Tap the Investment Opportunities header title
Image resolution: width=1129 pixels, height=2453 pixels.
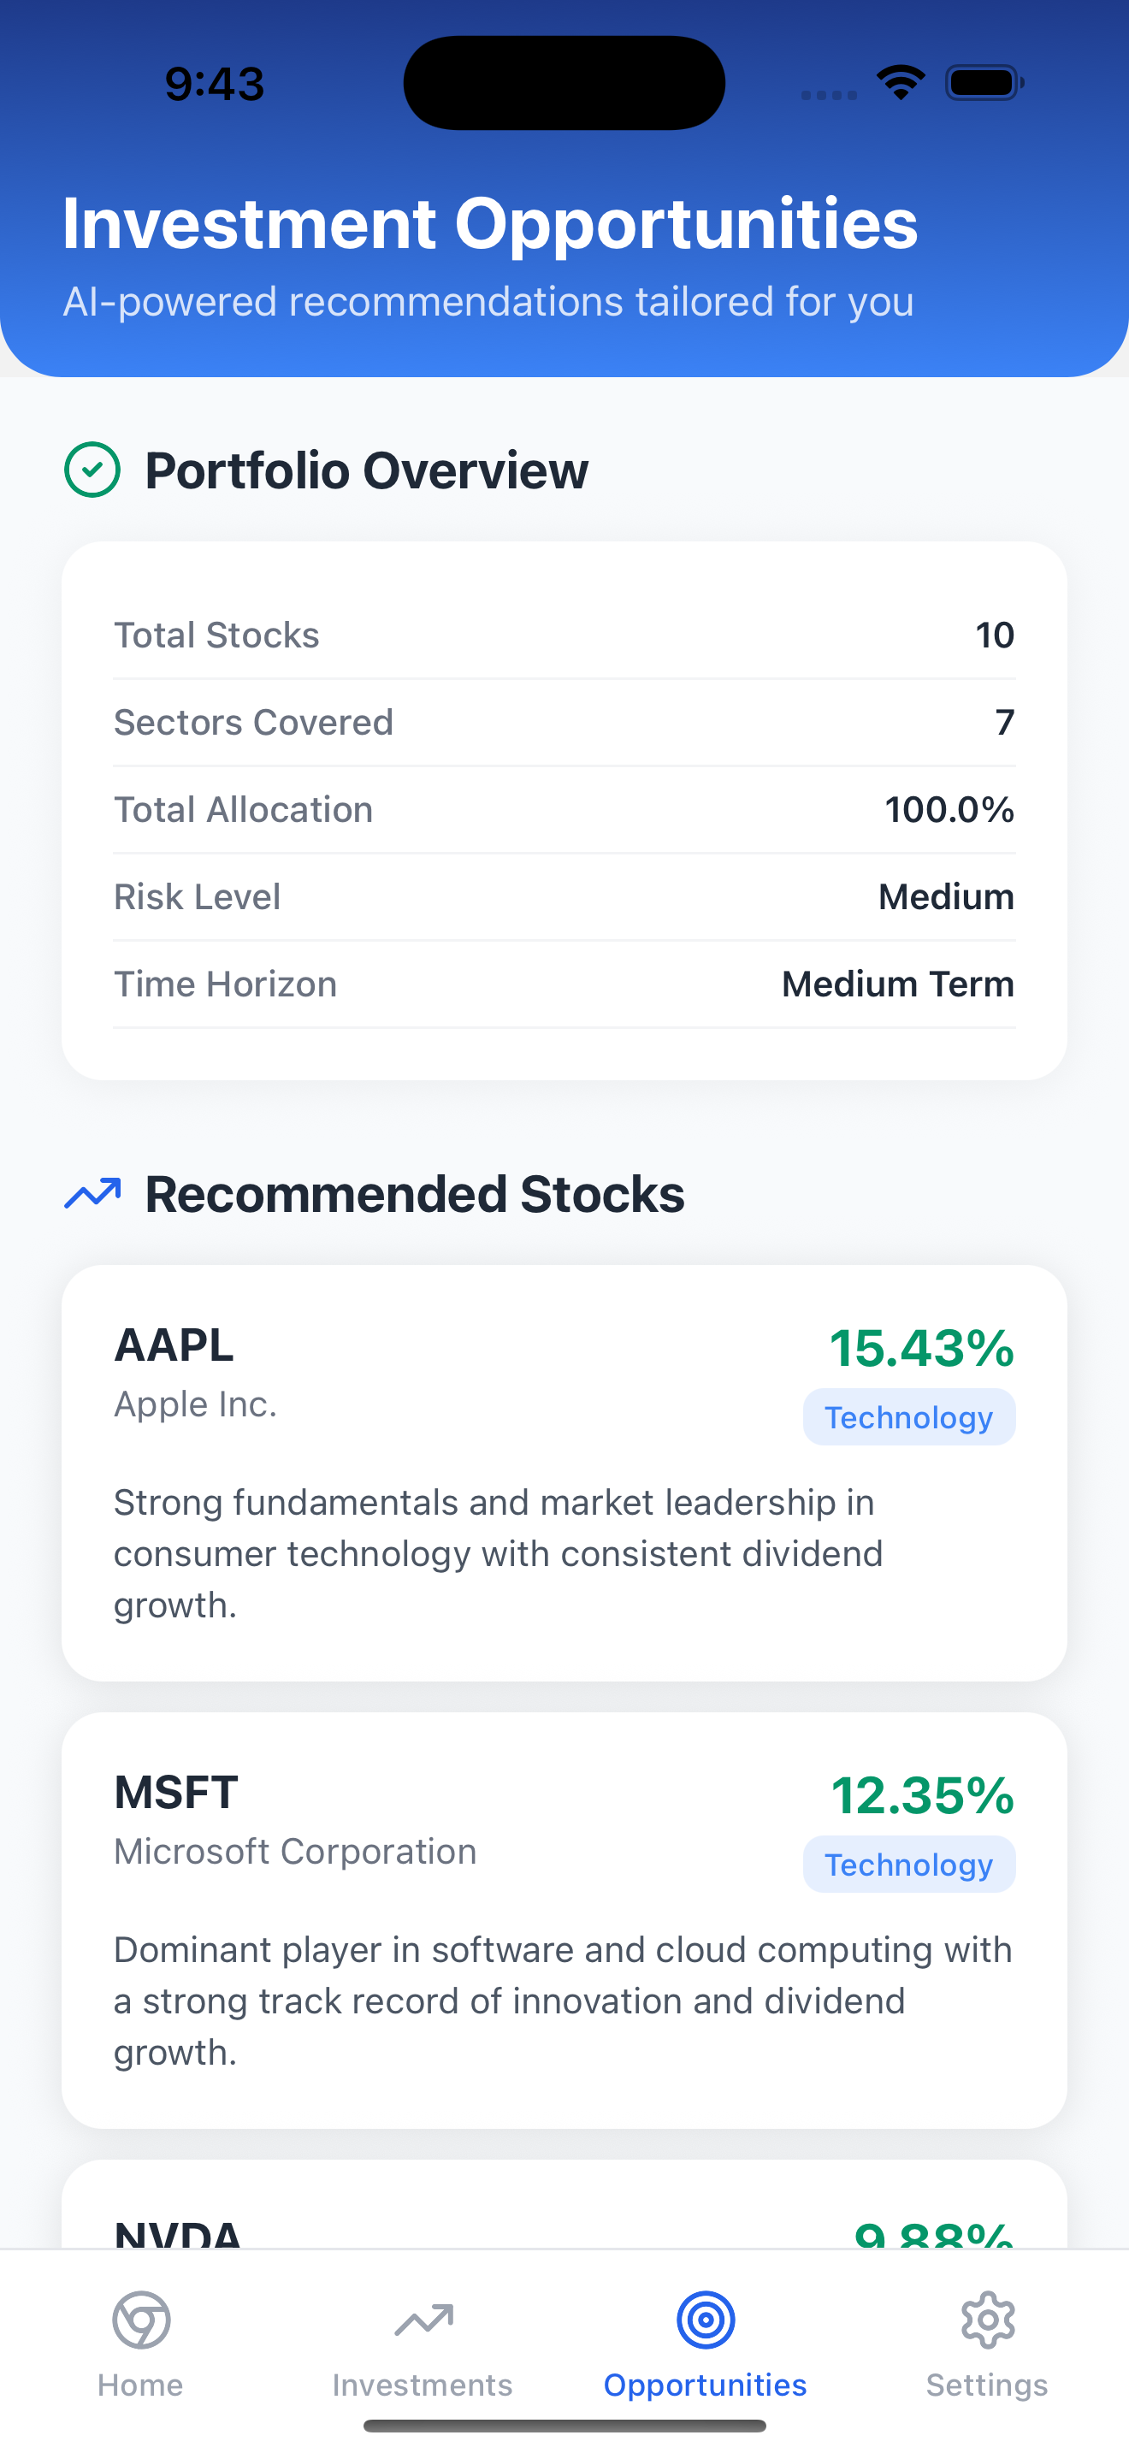tap(489, 224)
